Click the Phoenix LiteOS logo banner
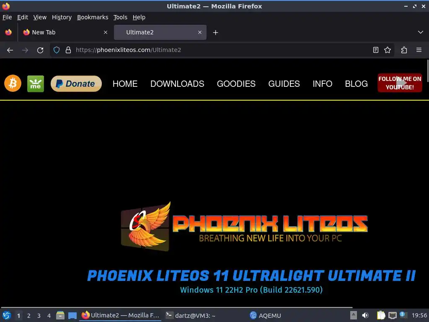 (244, 226)
